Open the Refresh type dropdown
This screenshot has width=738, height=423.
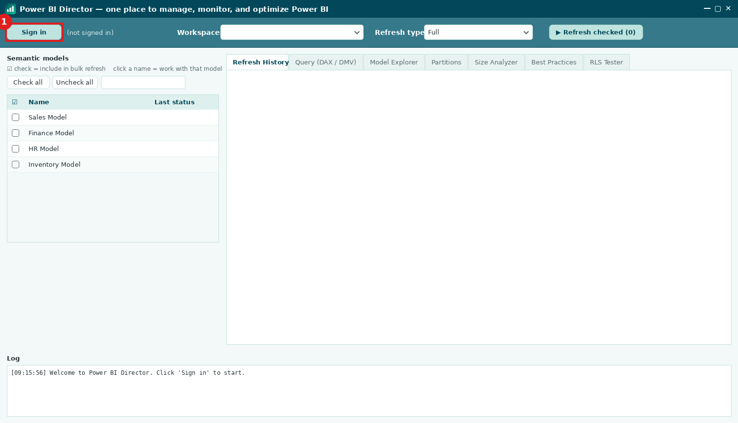[x=478, y=32]
